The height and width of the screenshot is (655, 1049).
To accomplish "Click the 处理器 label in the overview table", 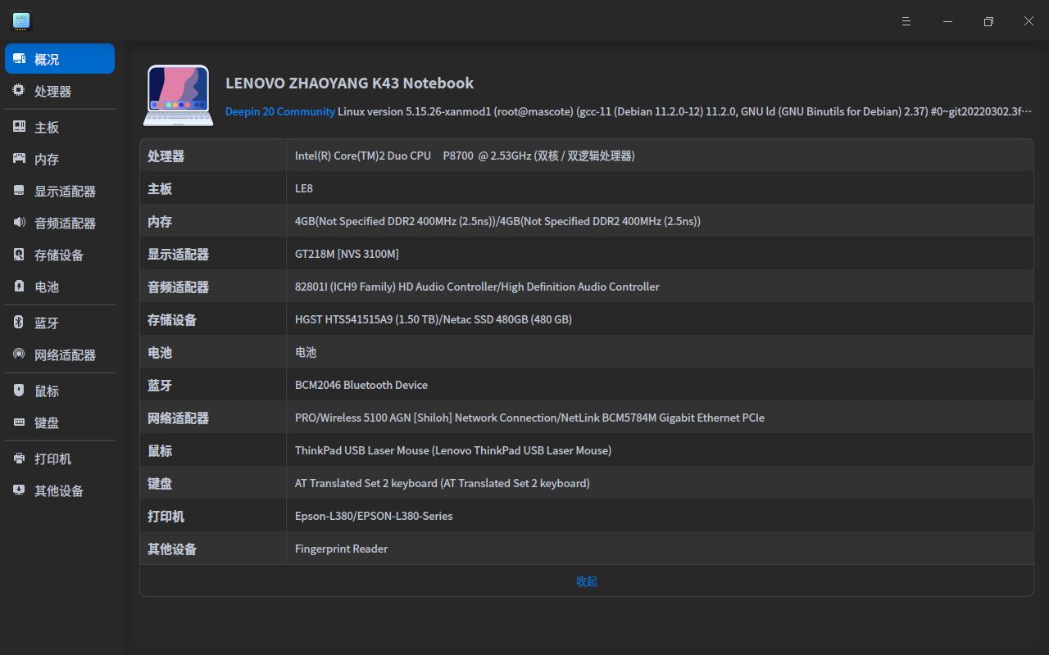I will (166, 156).
